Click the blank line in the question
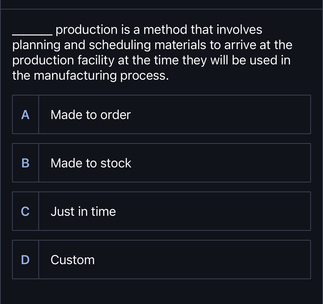The height and width of the screenshot is (304, 323). [32, 33]
